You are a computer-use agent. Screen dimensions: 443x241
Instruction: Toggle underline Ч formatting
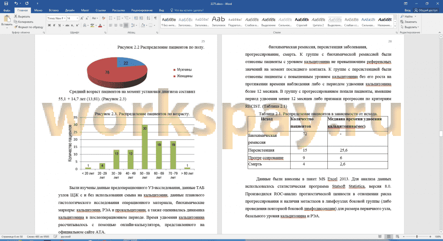pos(60,25)
